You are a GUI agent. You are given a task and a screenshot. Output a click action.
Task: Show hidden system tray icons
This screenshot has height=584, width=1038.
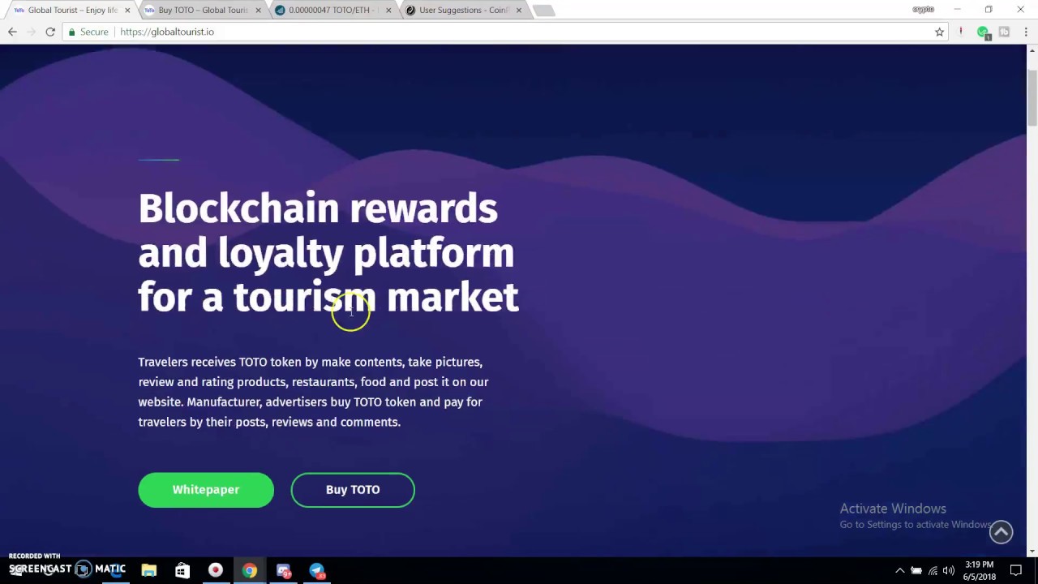(x=899, y=570)
